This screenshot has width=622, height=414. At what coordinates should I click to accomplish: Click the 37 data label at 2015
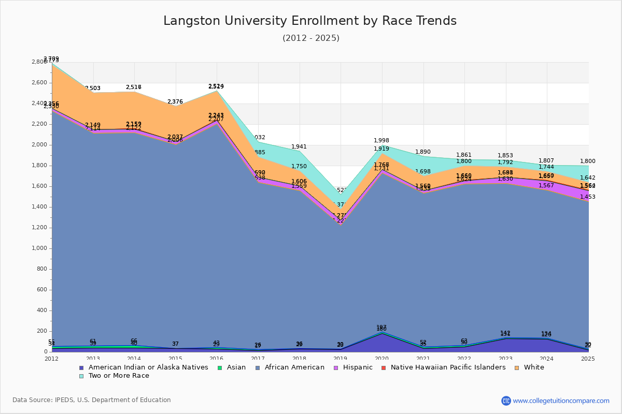(x=175, y=344)
